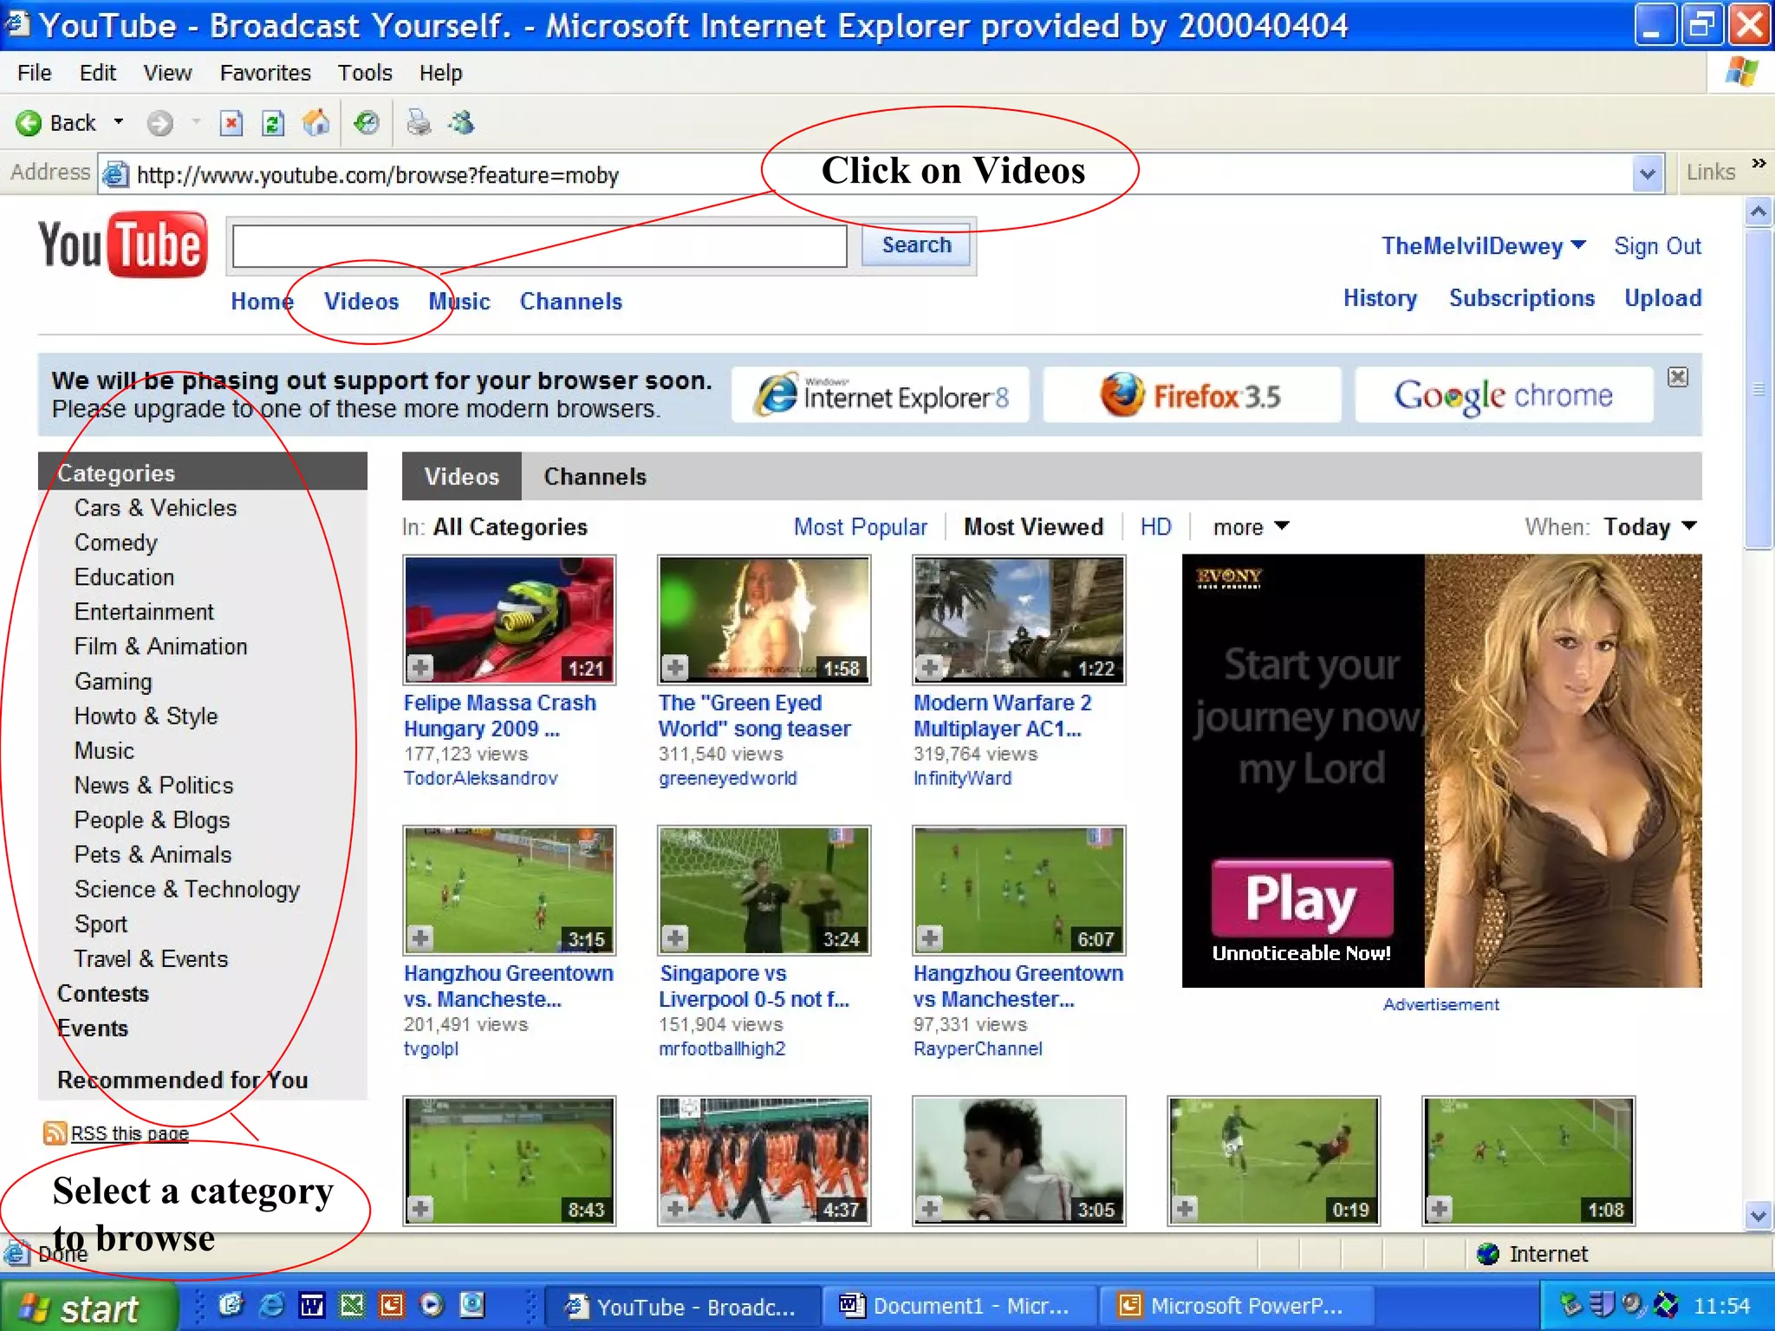This screenshot has height=1331, width=1775.
Task: Open the History toolbar icon
Action: (x=367, y=123)
